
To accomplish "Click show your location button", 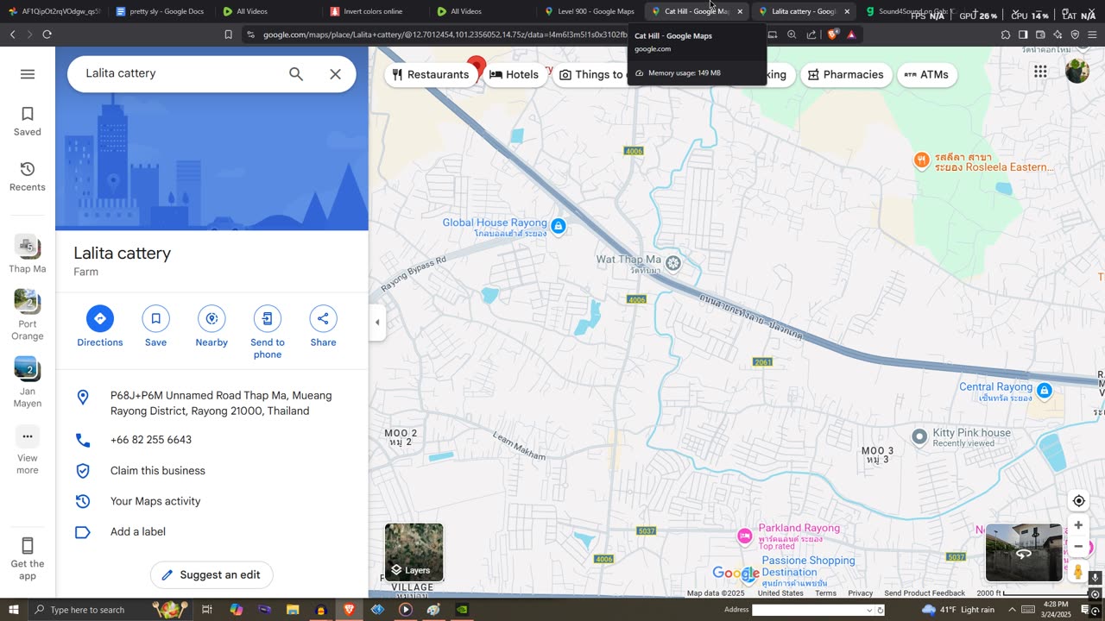I will [1078, 501].
